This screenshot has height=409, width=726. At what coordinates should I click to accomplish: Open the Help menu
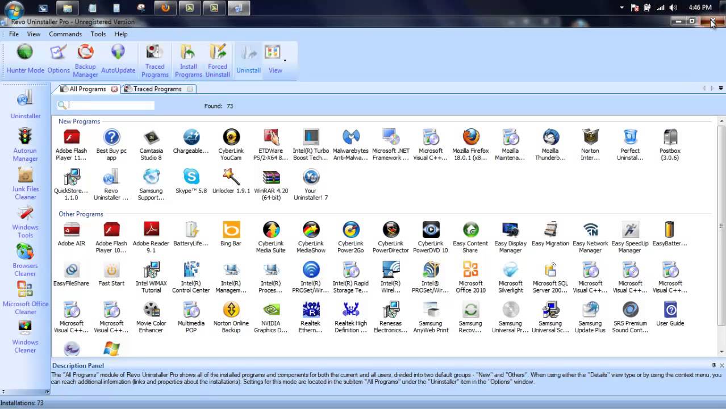[121, 34]
